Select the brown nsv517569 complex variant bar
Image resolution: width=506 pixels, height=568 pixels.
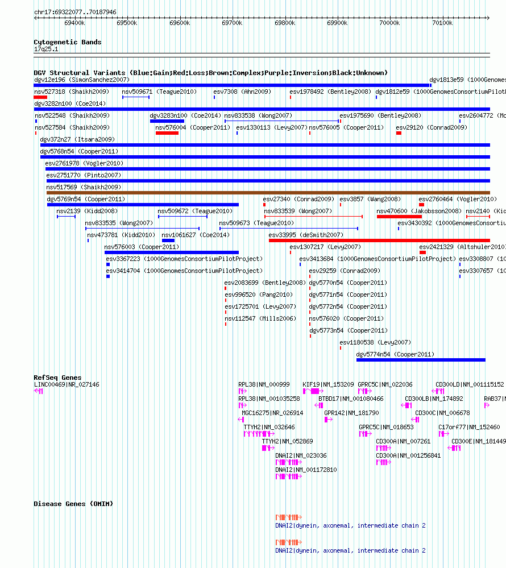tap(268, 193)
